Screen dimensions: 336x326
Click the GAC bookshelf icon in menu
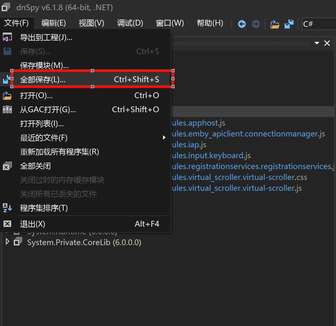tap(7, 110)
